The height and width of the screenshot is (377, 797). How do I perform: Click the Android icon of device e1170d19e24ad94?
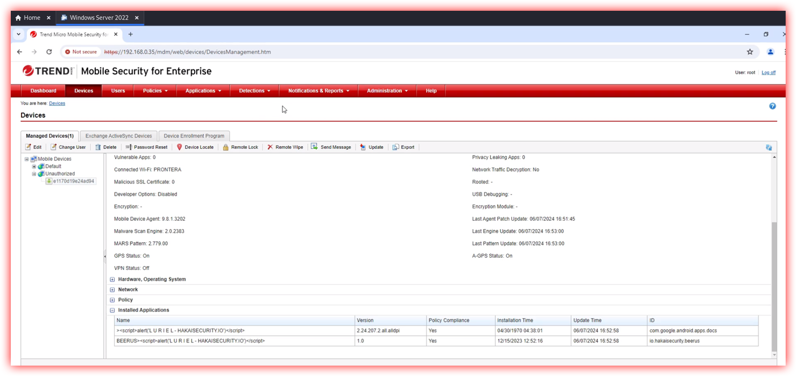click(49, 181)
